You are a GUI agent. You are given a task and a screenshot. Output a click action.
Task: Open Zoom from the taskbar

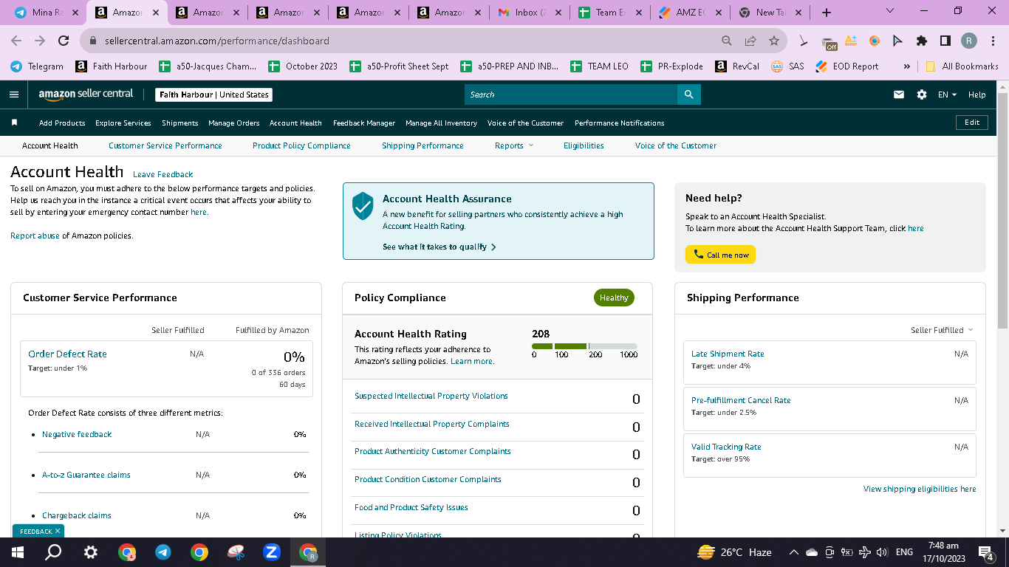272,552
